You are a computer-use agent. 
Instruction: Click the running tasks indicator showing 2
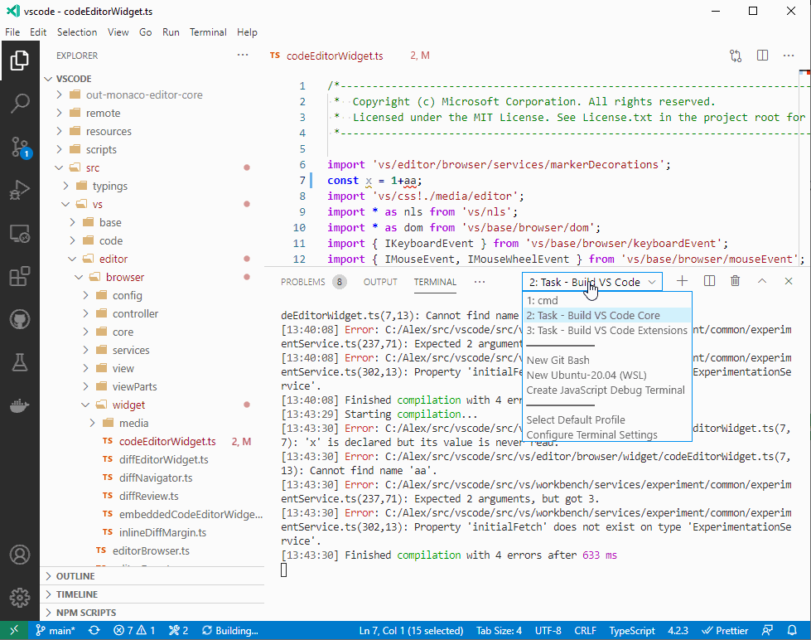pos(178,630)
